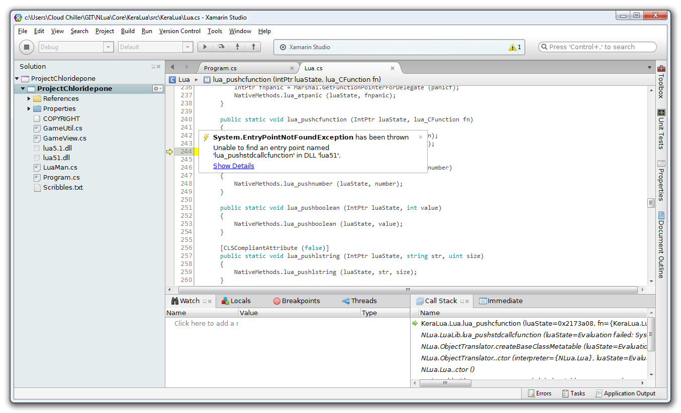Select LuaMan.cs in the solution tree
The image size is (681, 413).
[60, 168]
